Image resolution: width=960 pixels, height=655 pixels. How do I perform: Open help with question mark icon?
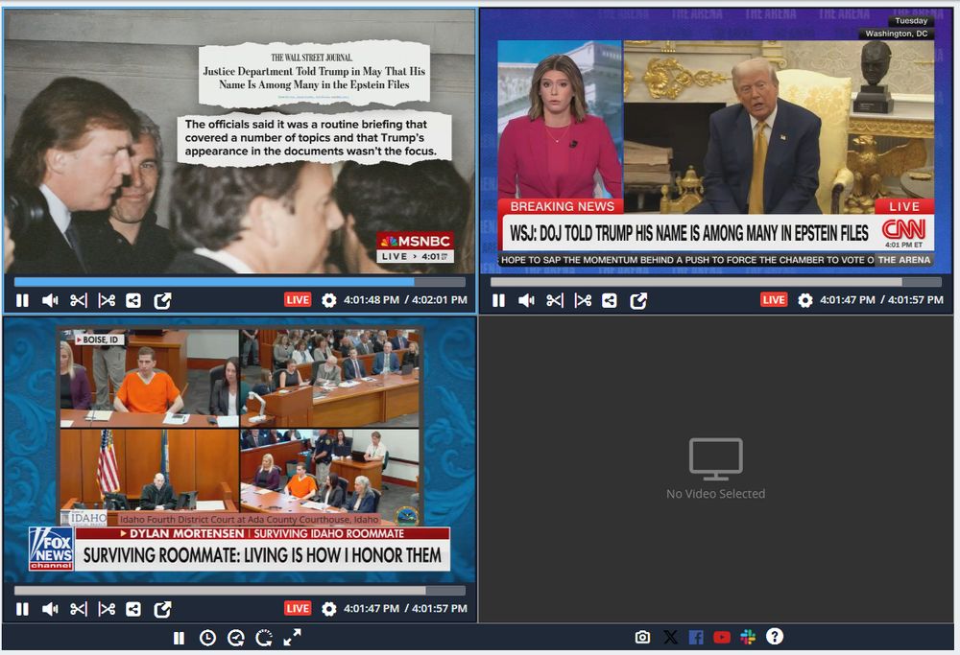point(775,637)
